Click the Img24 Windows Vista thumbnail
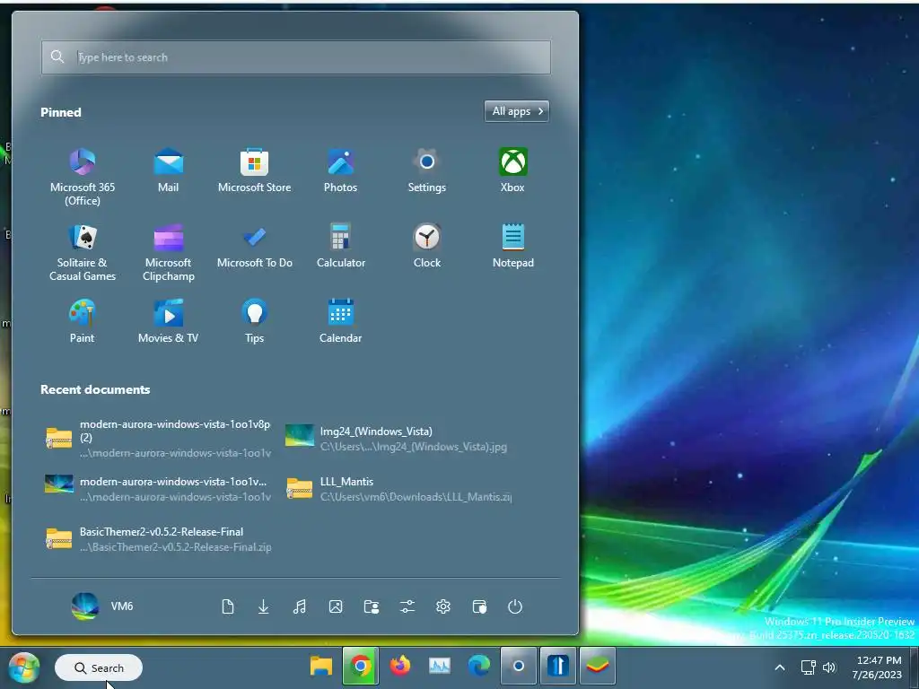Viewport: 919px width, 689px height. (300, 435)
